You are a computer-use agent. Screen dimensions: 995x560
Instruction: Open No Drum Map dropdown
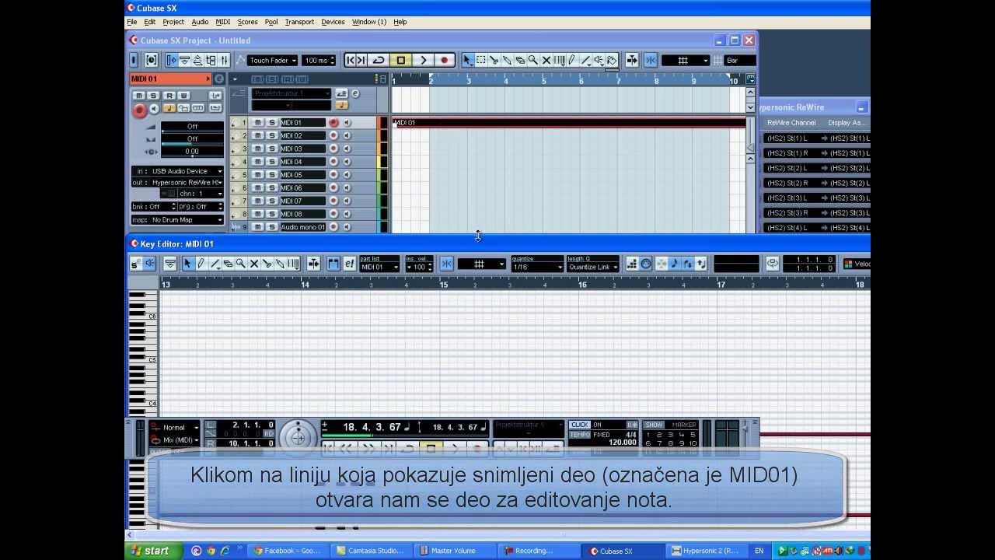coord(178,220)
